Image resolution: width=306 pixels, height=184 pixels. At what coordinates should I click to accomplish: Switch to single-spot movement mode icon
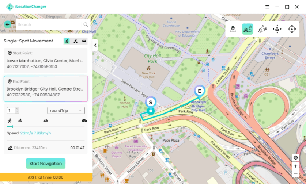pos(248,29)
